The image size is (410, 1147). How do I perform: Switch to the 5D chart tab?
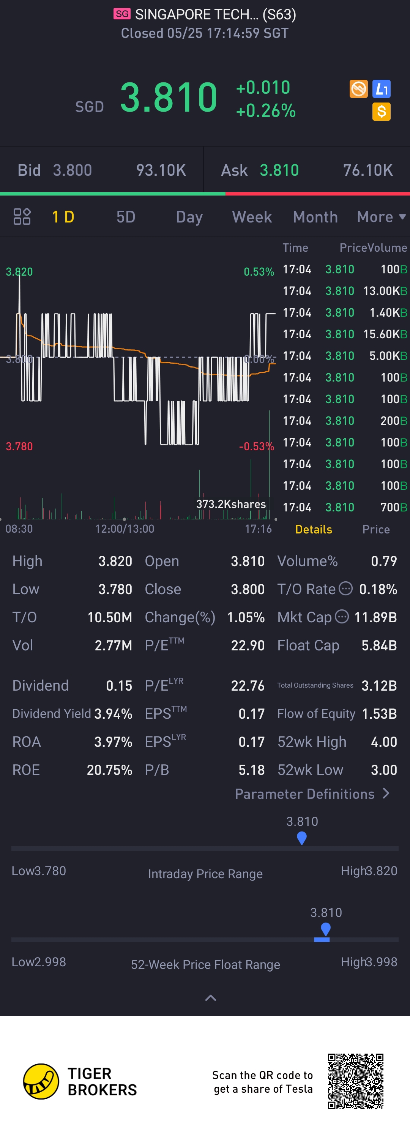click(x=126, y=217)
